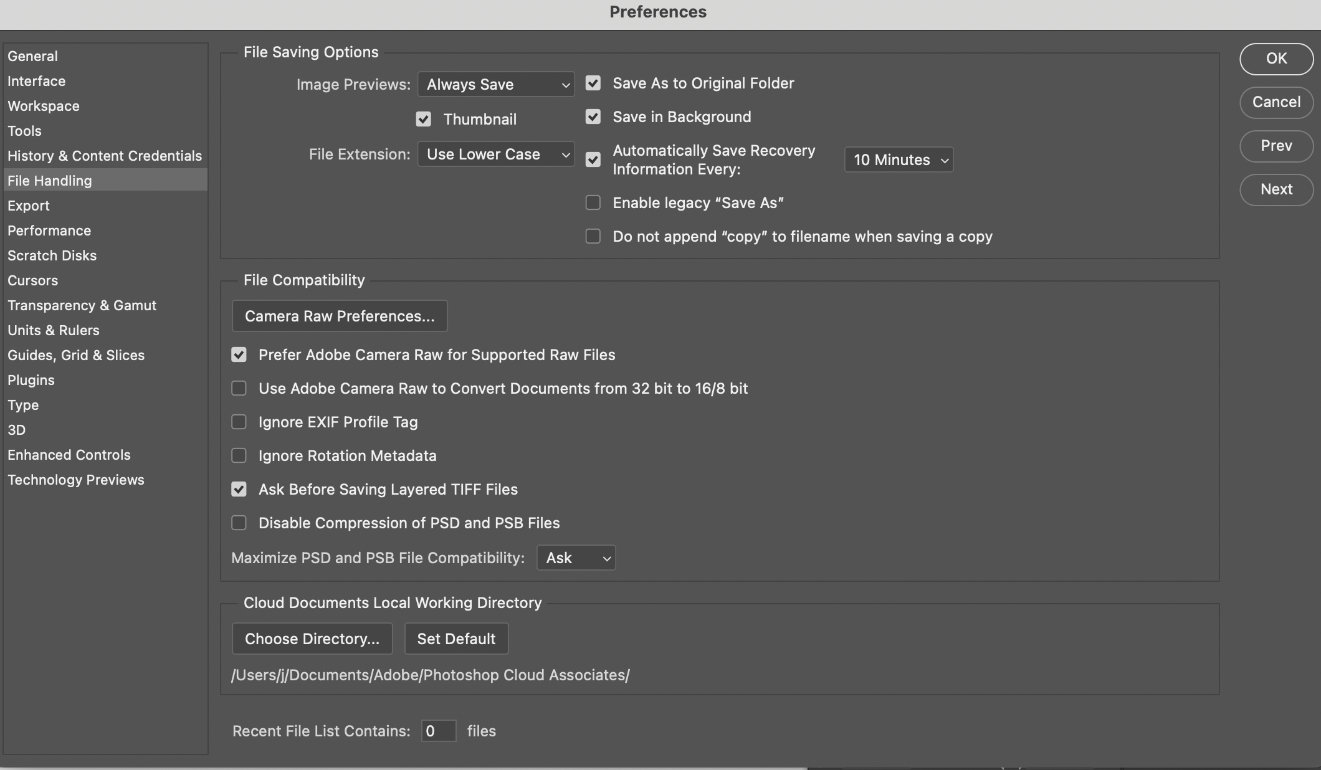Check Disable Compression of PSD and PSB Files
This screenshot has height=770, width=1321.
pyautogui.click(x=239, y=523)
